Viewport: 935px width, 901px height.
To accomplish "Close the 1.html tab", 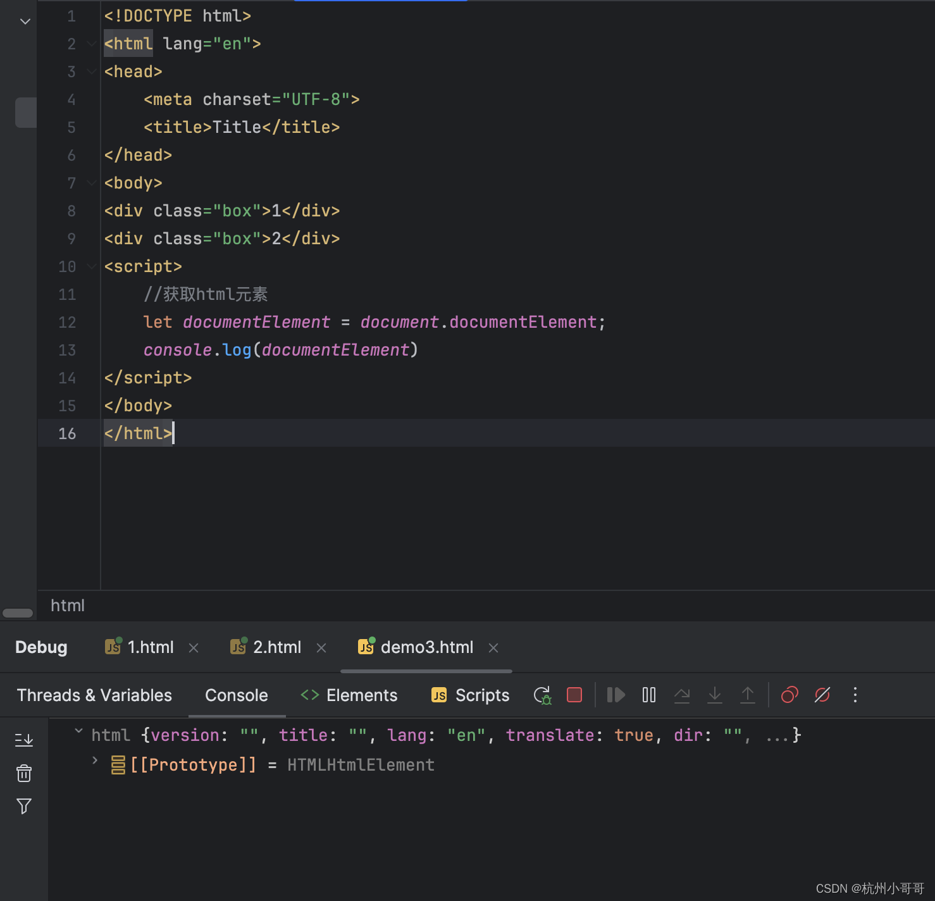I will point(194,647).
